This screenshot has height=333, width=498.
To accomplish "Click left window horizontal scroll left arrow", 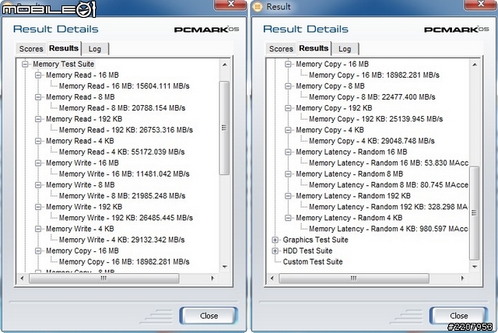I will tap(22, 279).
